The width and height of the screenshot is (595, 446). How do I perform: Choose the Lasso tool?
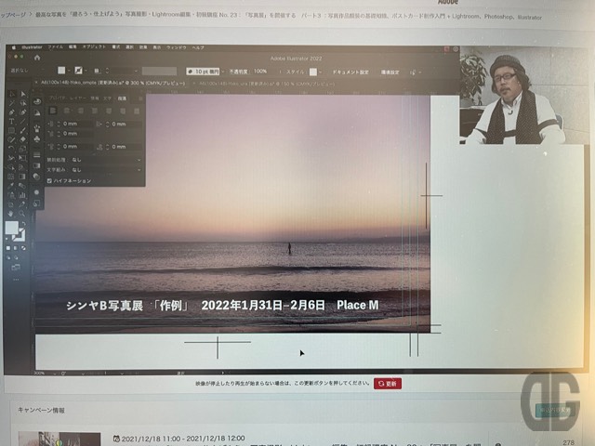point(22,103)
